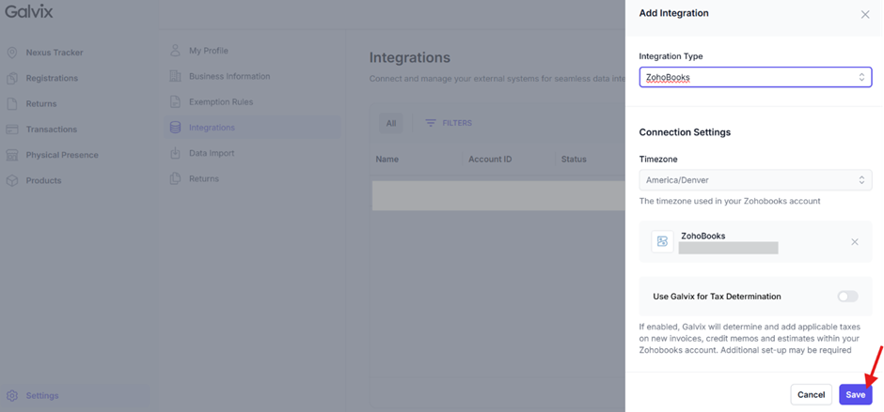This screenshot has width=884, height=412.
Task: Open FILTERS for integrations list
Action: (449, 123)
